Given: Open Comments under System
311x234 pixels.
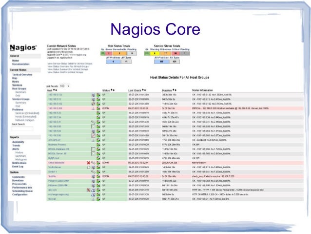Looking at the screenshot, I should point(19,177).
